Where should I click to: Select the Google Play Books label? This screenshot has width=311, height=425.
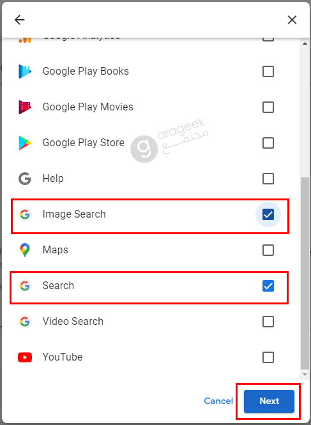(86, 71)
